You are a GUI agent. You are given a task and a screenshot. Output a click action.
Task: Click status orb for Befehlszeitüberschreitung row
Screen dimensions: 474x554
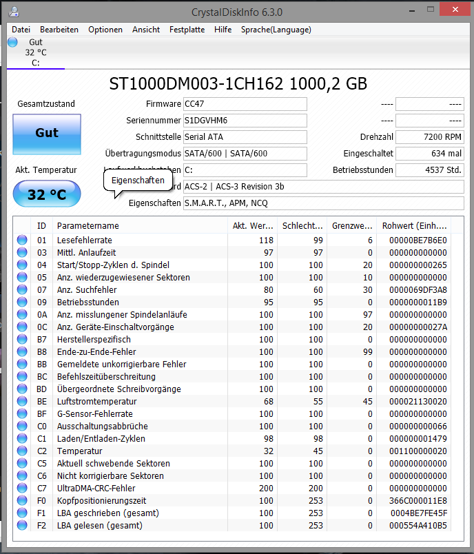tap(22, 376)
